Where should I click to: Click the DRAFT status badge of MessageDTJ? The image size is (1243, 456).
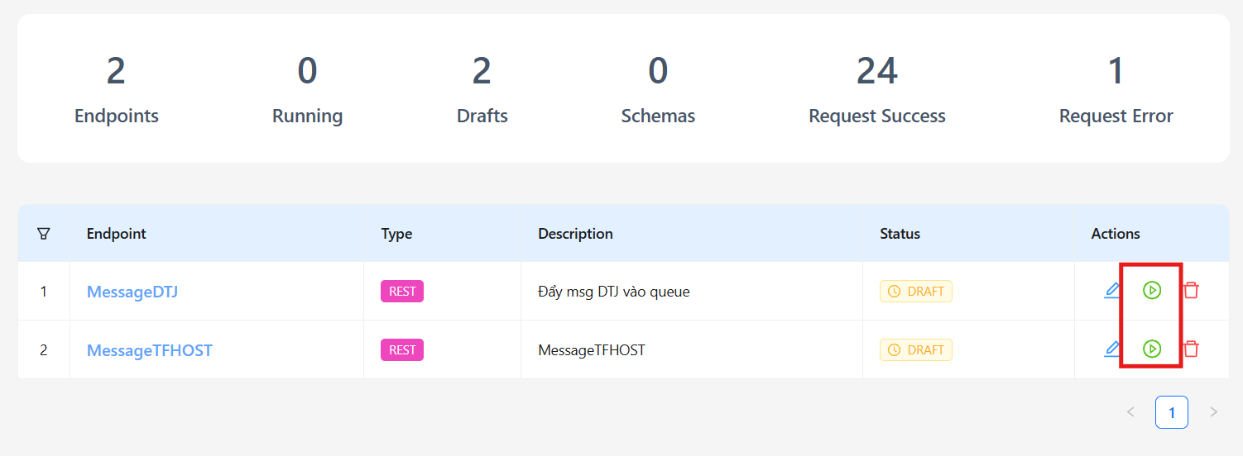coord(916,292)
